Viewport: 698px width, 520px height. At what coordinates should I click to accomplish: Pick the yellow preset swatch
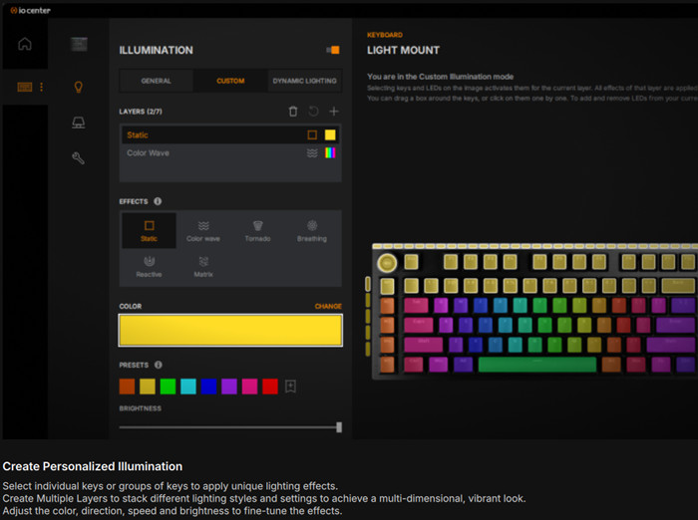[148, 387]
